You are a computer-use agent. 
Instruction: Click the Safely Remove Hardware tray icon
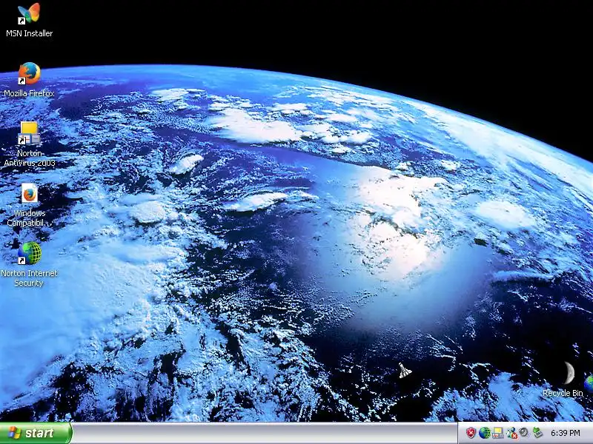537,433
